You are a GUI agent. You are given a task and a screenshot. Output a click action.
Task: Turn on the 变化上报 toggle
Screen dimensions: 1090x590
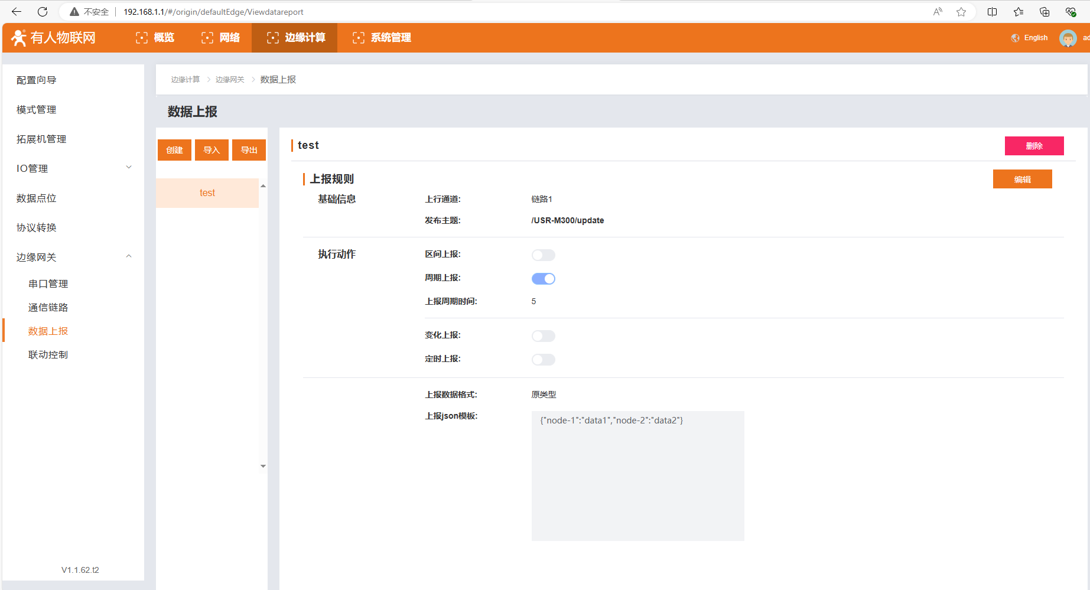pos(543,336)
